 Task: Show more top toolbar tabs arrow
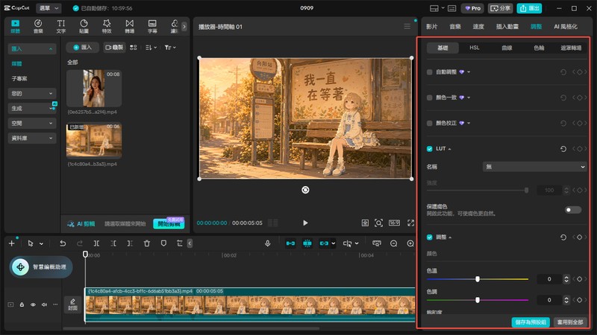pos(184,27)
